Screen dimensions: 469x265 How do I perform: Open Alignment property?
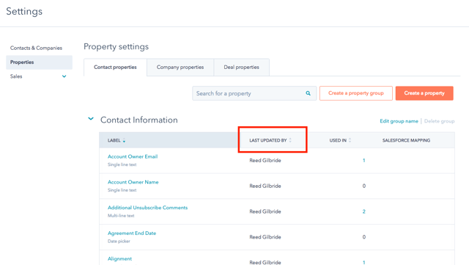(x=119, y=258)
